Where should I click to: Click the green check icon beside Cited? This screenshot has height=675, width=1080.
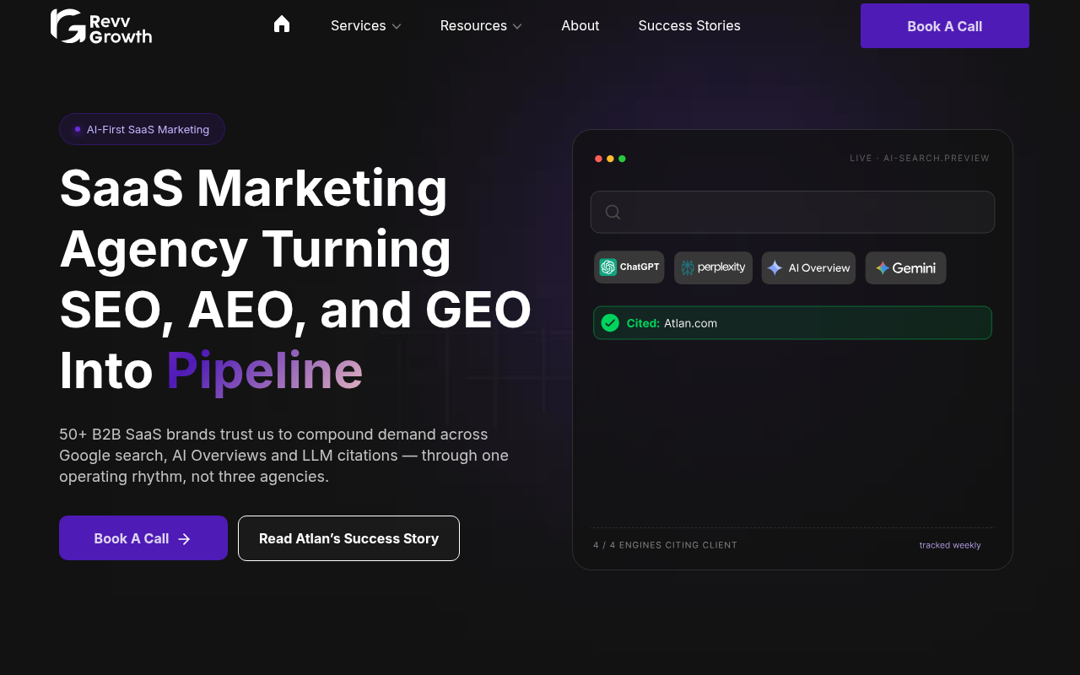click(x=610, y=323)
